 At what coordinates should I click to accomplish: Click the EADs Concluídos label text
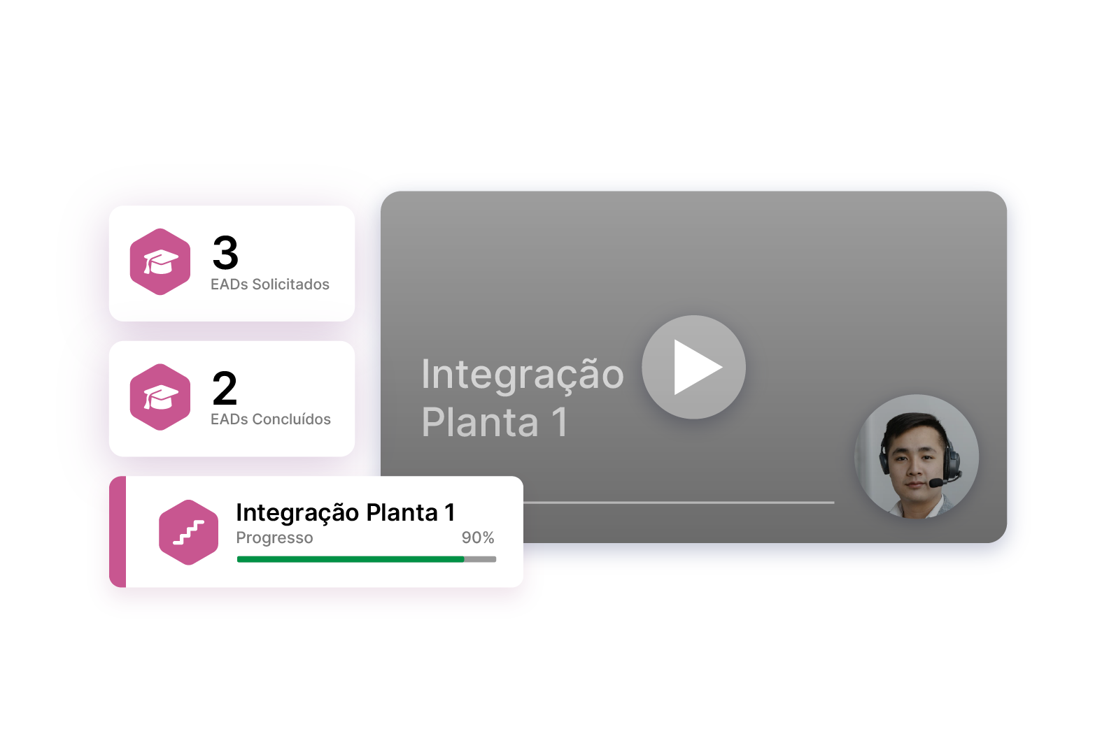(x=271, y=419)
